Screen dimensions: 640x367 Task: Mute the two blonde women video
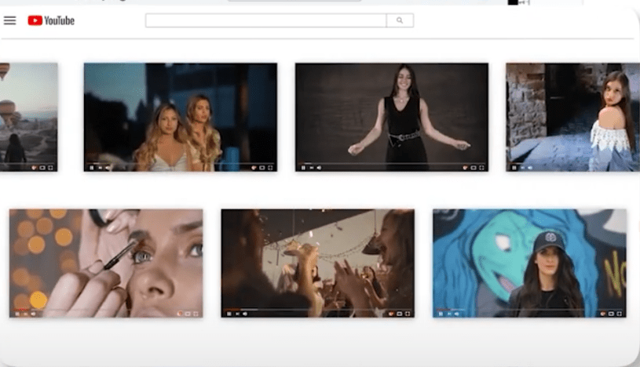108,168
